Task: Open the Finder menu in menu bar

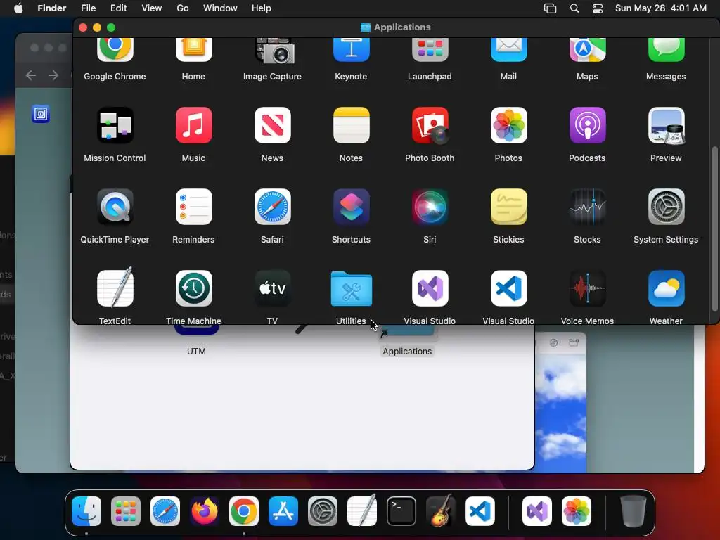Action: (x=52, y=8)
